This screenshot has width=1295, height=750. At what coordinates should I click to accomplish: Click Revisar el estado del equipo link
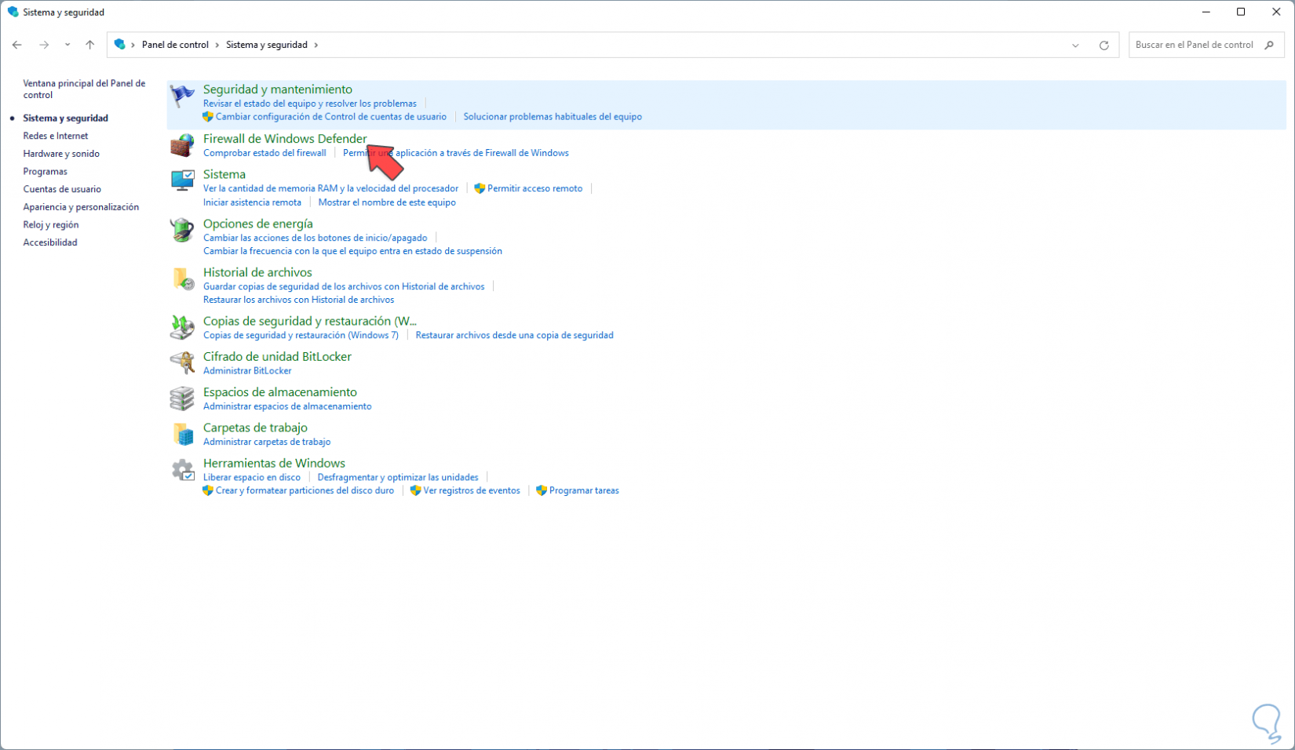[x=310, y=104]
